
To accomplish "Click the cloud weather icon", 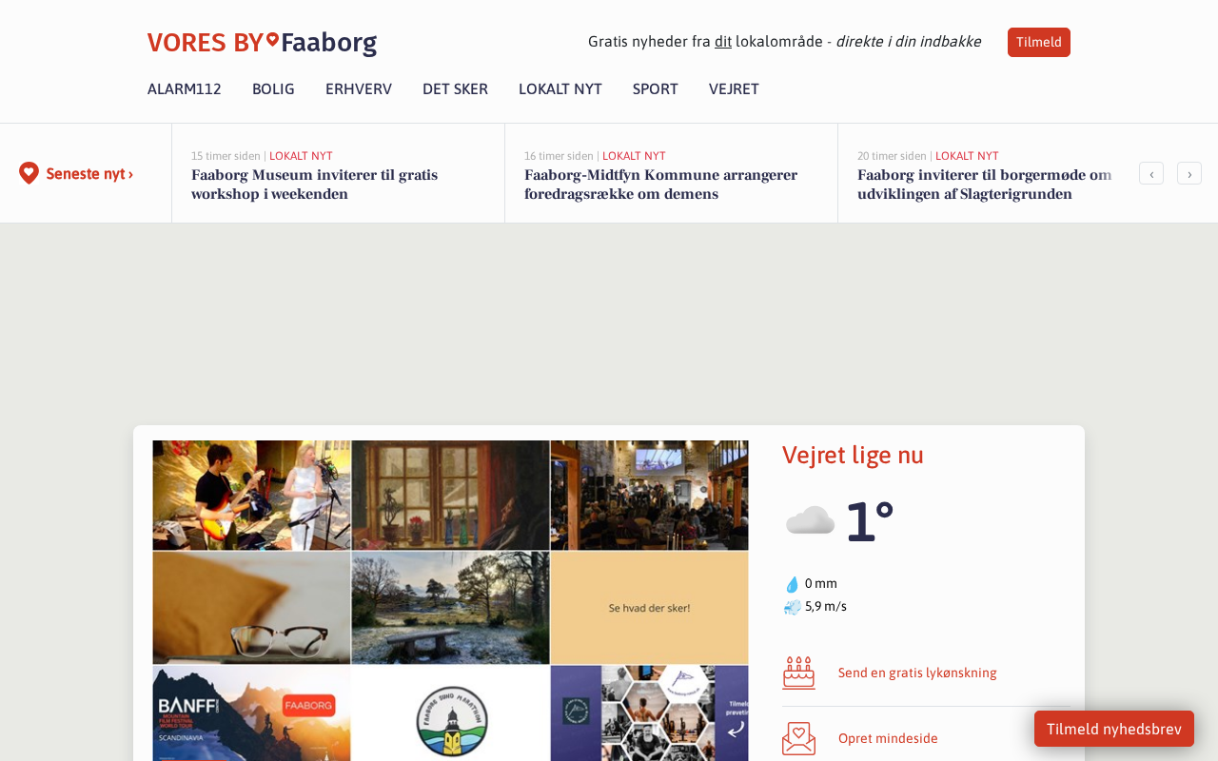I will 810,520.
